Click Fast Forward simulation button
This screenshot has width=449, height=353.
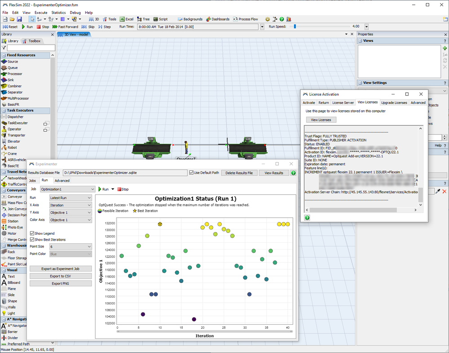[65, 27]
